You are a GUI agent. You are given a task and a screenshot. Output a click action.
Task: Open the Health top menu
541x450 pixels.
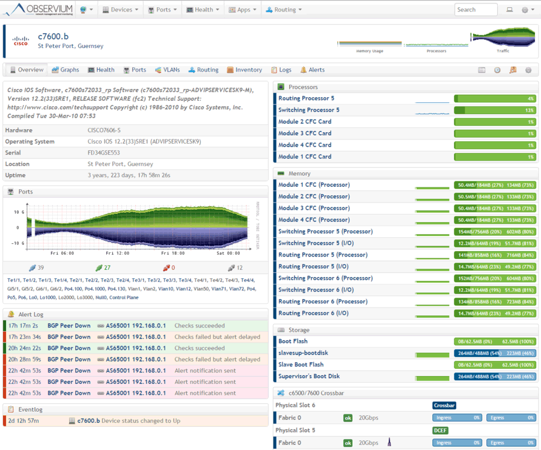pyautogui.click(x=203, y=10)
